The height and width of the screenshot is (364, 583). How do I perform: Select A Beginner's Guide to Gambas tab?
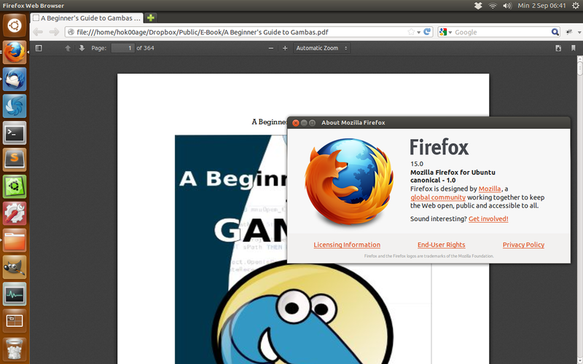[x=87, y=17]
